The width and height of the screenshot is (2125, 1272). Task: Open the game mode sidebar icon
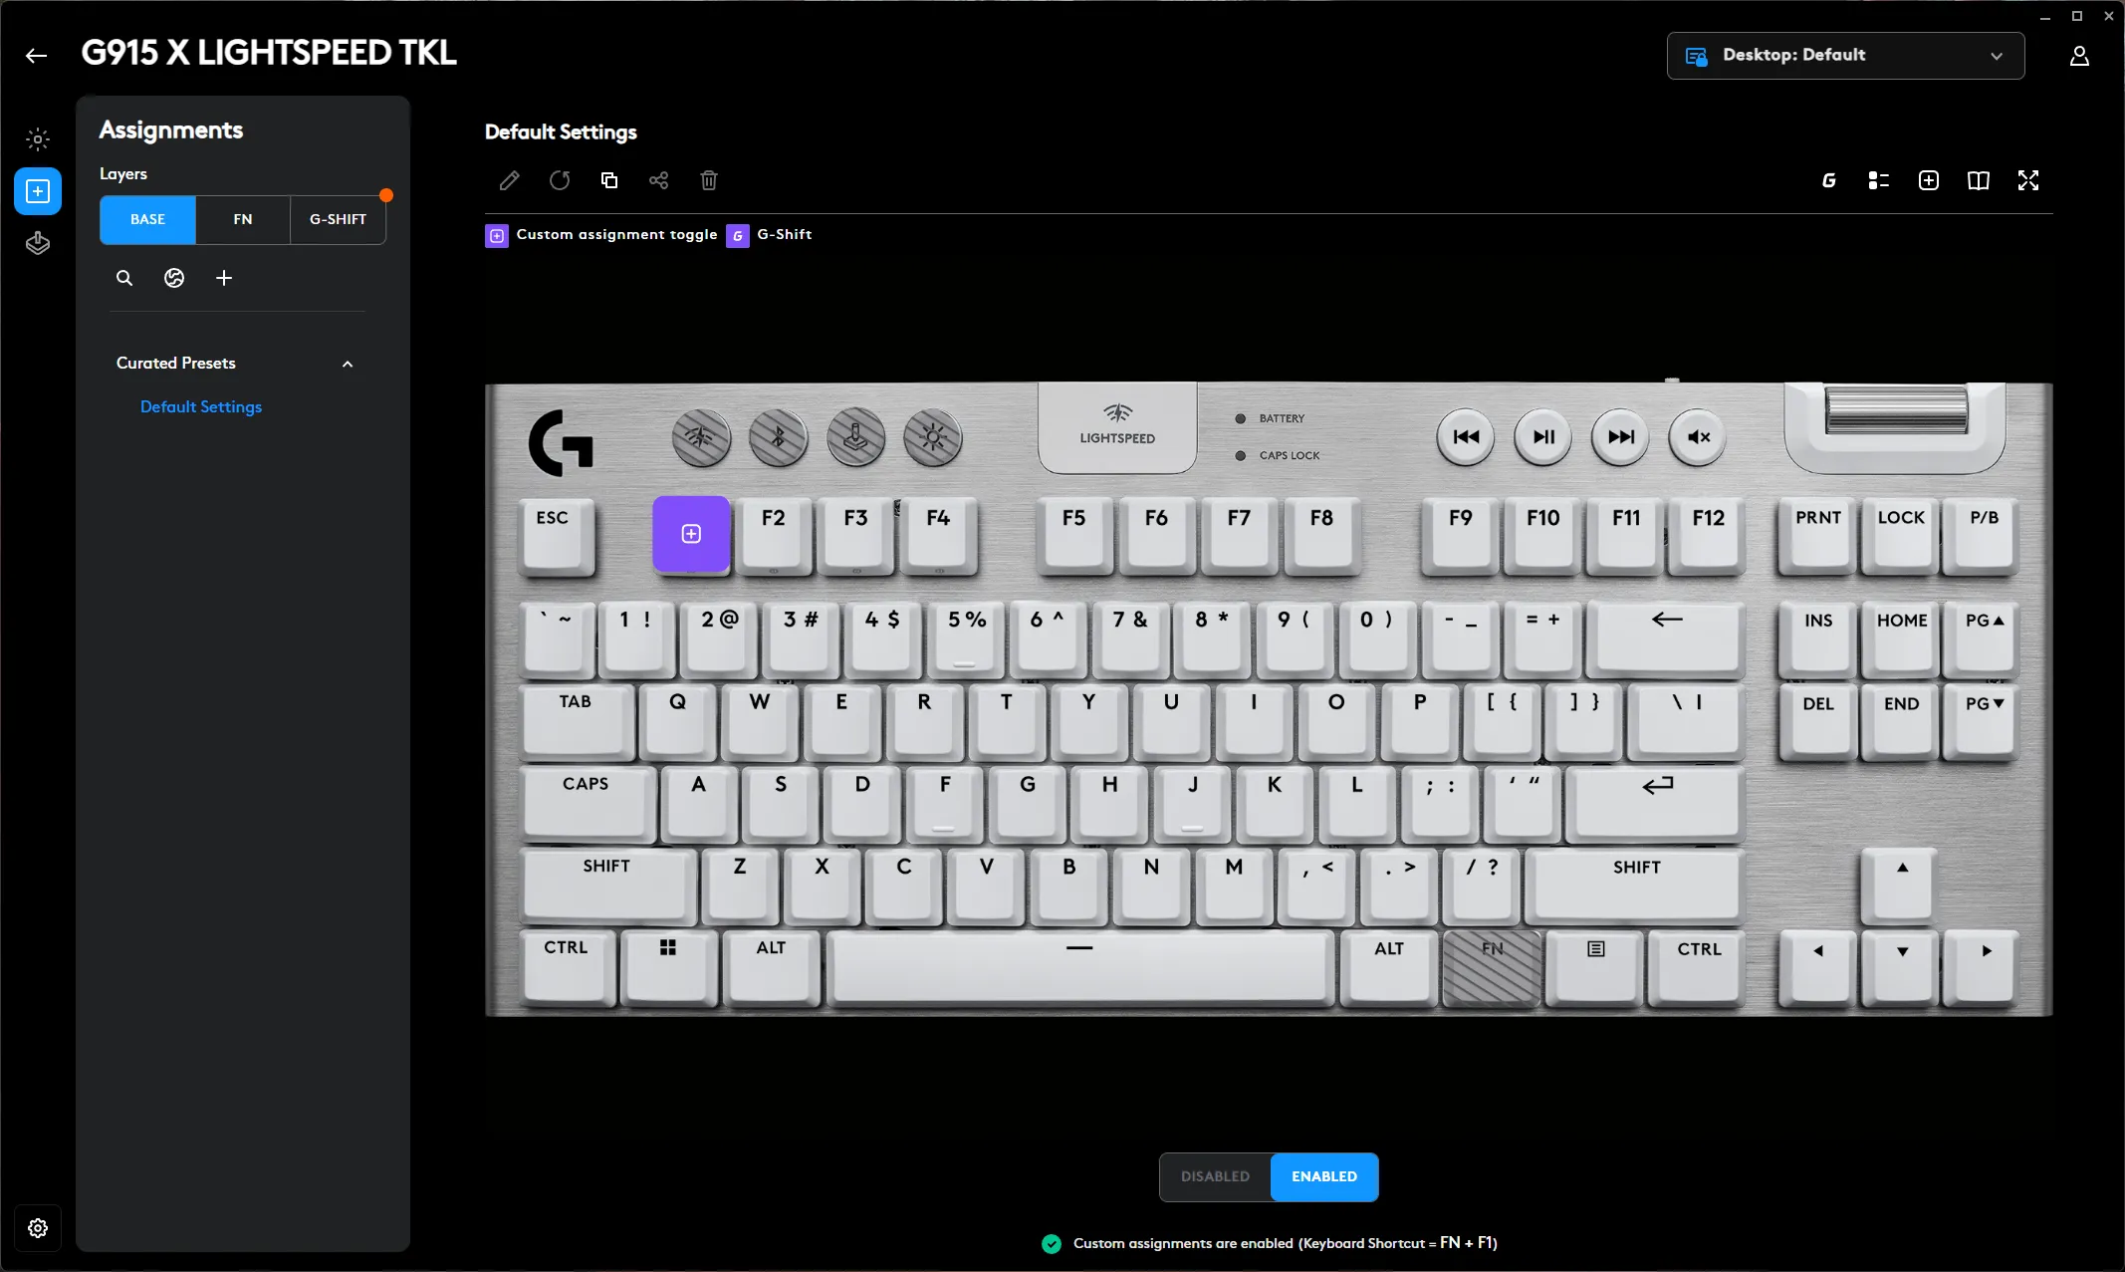pos(38,243)
